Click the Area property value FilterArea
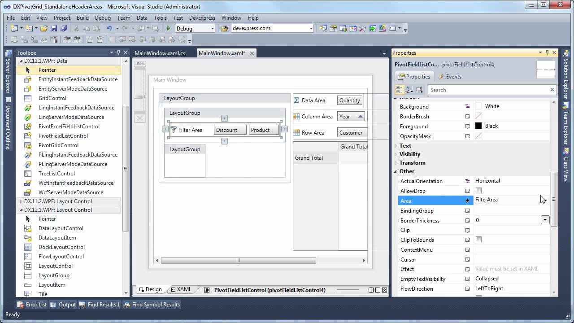This screenshot has width=574, height=323. tap(486, 200)
